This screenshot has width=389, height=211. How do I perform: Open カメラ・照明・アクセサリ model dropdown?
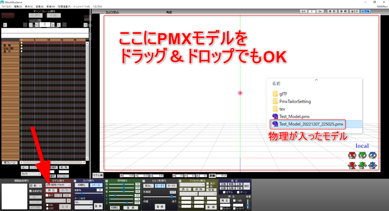(58, 185)
